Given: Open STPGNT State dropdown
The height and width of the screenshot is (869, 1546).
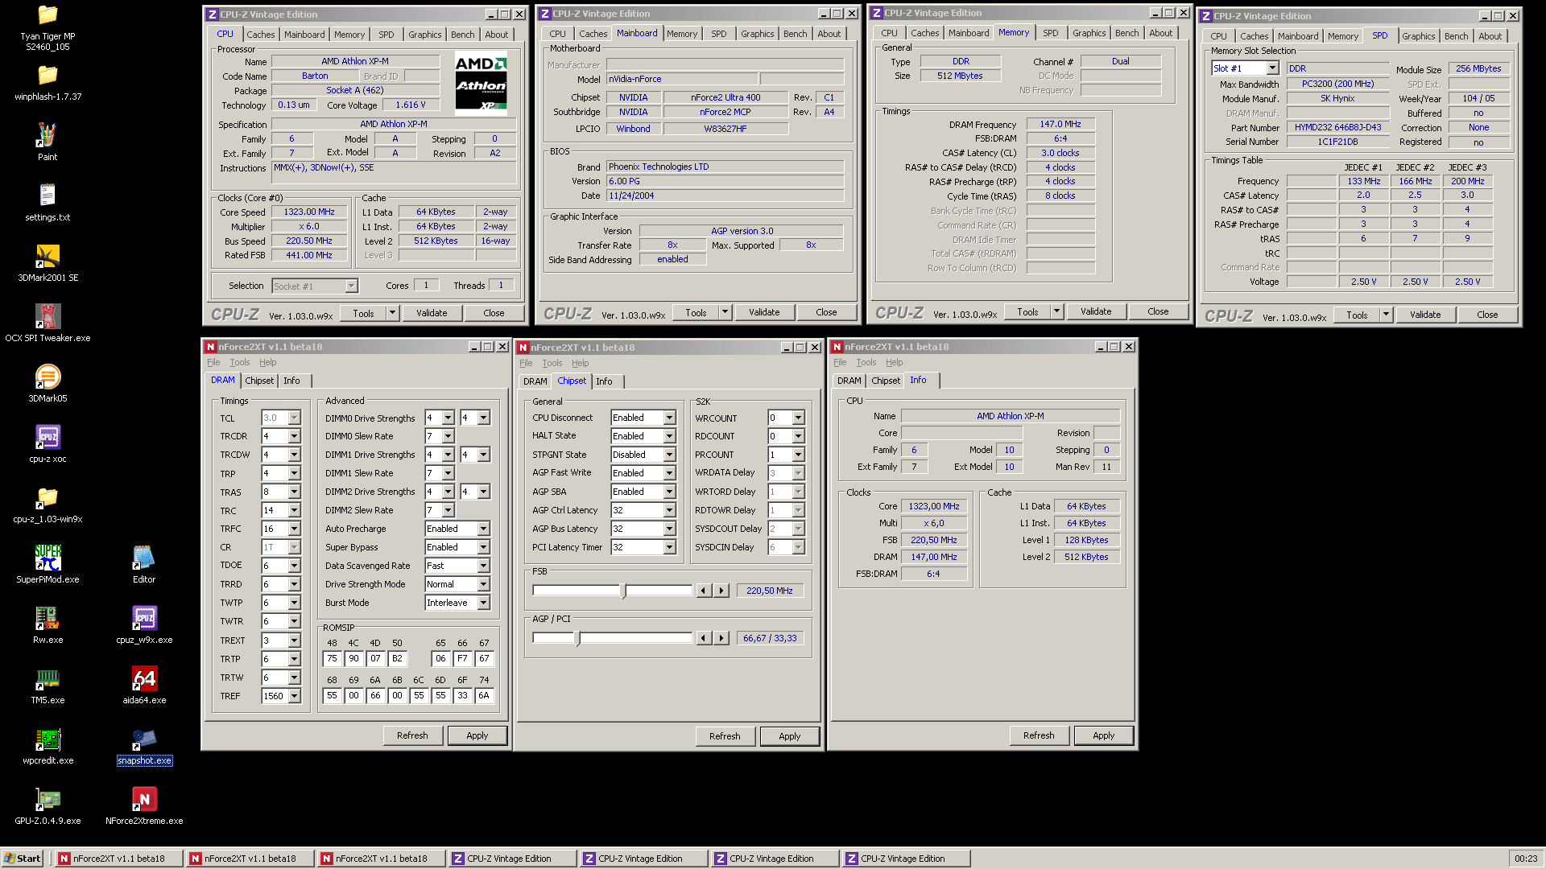Looking at the screenshot, I should tap(669, 455).
